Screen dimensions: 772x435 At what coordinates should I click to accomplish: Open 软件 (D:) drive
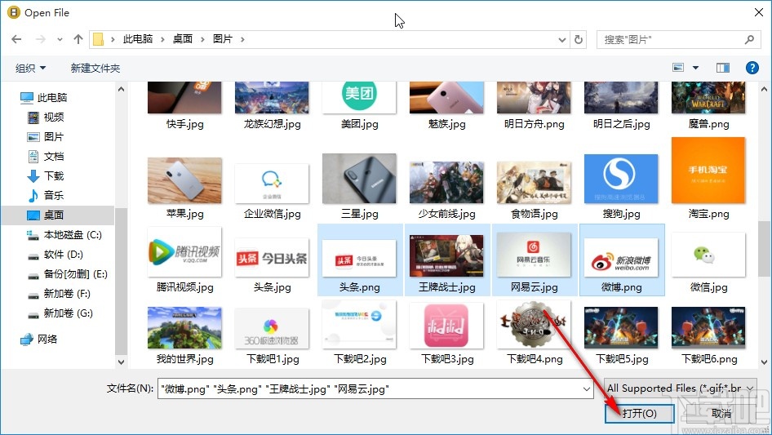pyautogui.click(x=55, y=255)
